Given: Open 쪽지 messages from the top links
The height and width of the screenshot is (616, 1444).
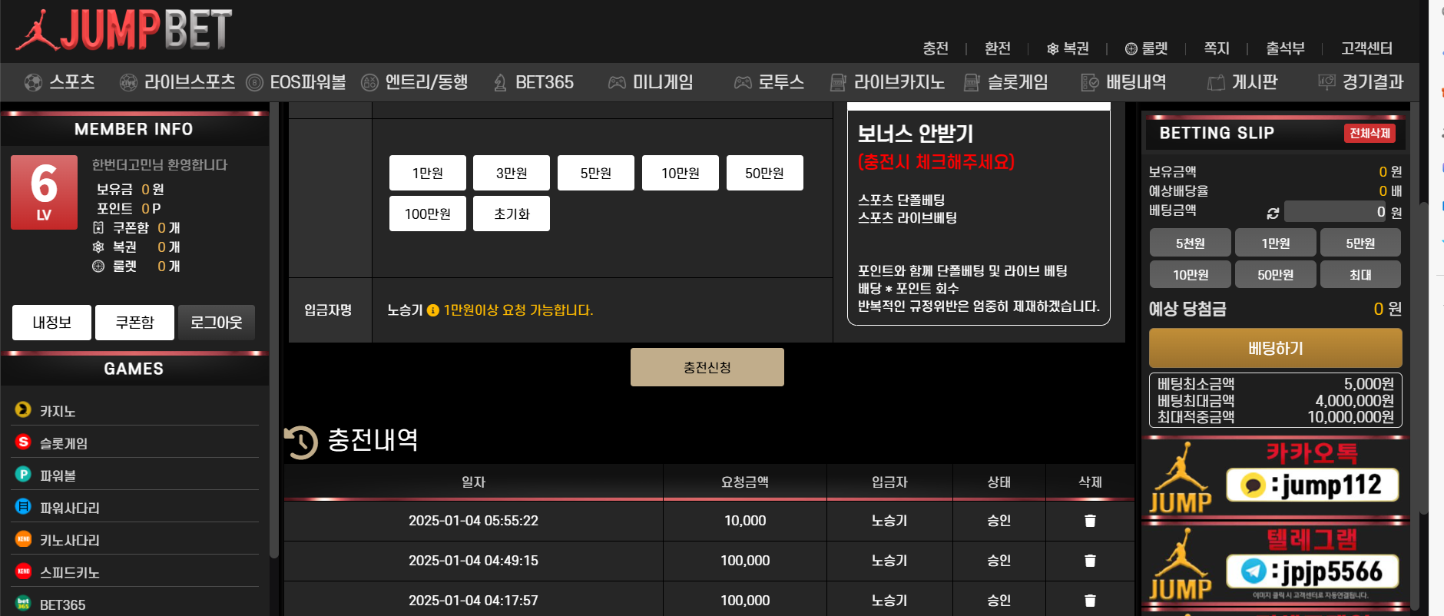Looking at the screenshot, I should coord(1217,48).
